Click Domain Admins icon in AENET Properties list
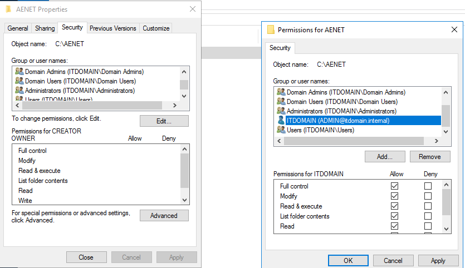Viewport: 465px width, 268px height. [19, 72]
